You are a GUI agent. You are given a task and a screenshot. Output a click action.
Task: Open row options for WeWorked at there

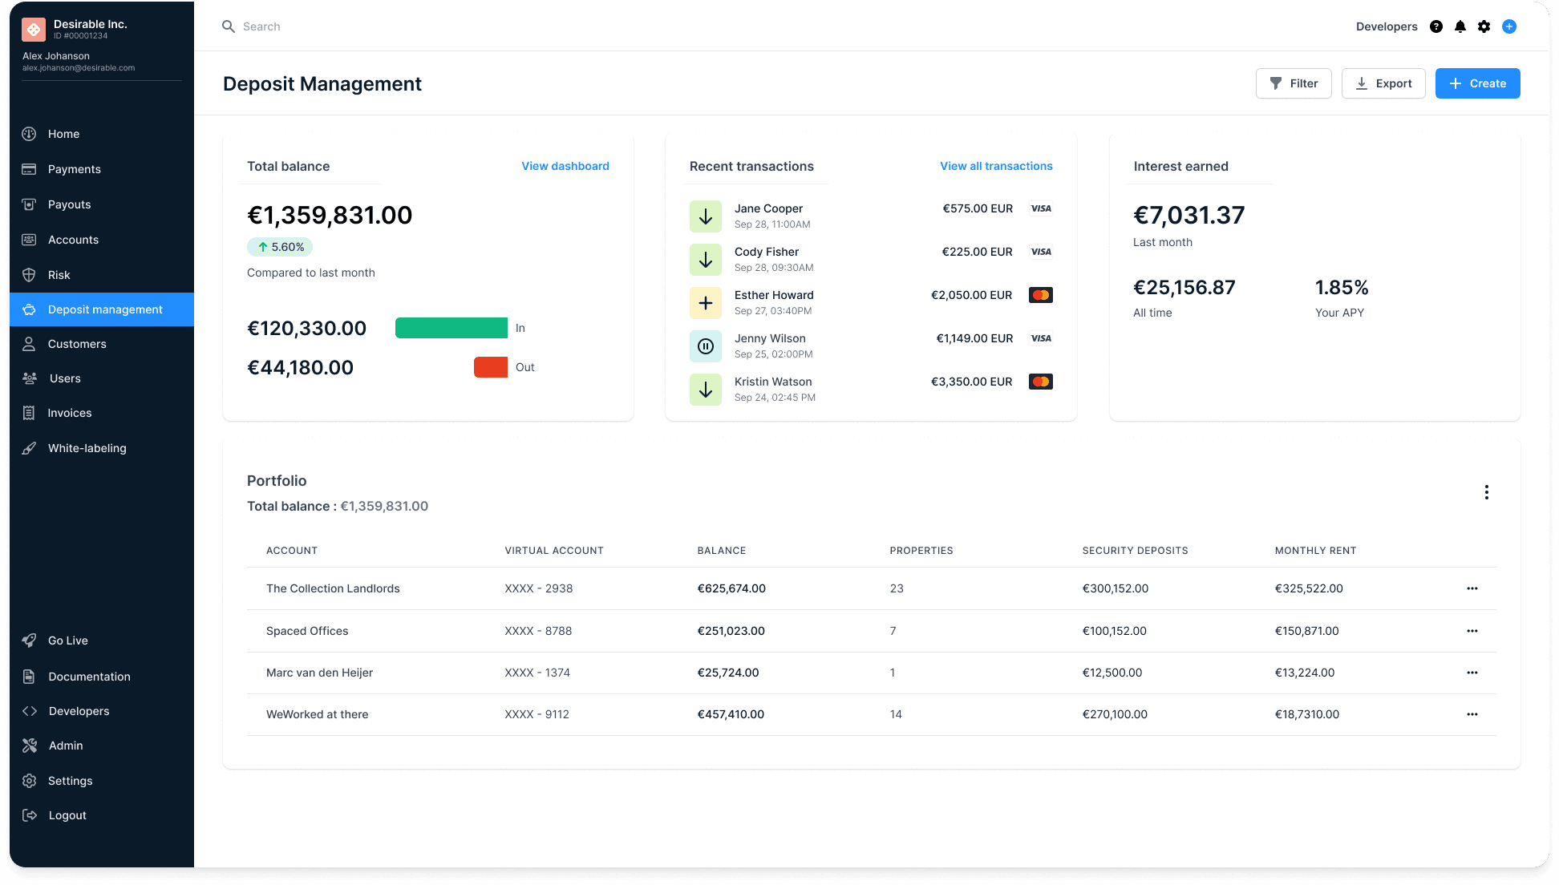[1472, 714]
